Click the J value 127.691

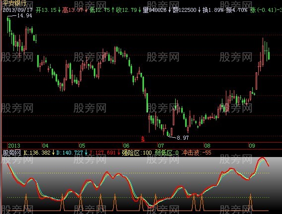(x=102, y=153)
